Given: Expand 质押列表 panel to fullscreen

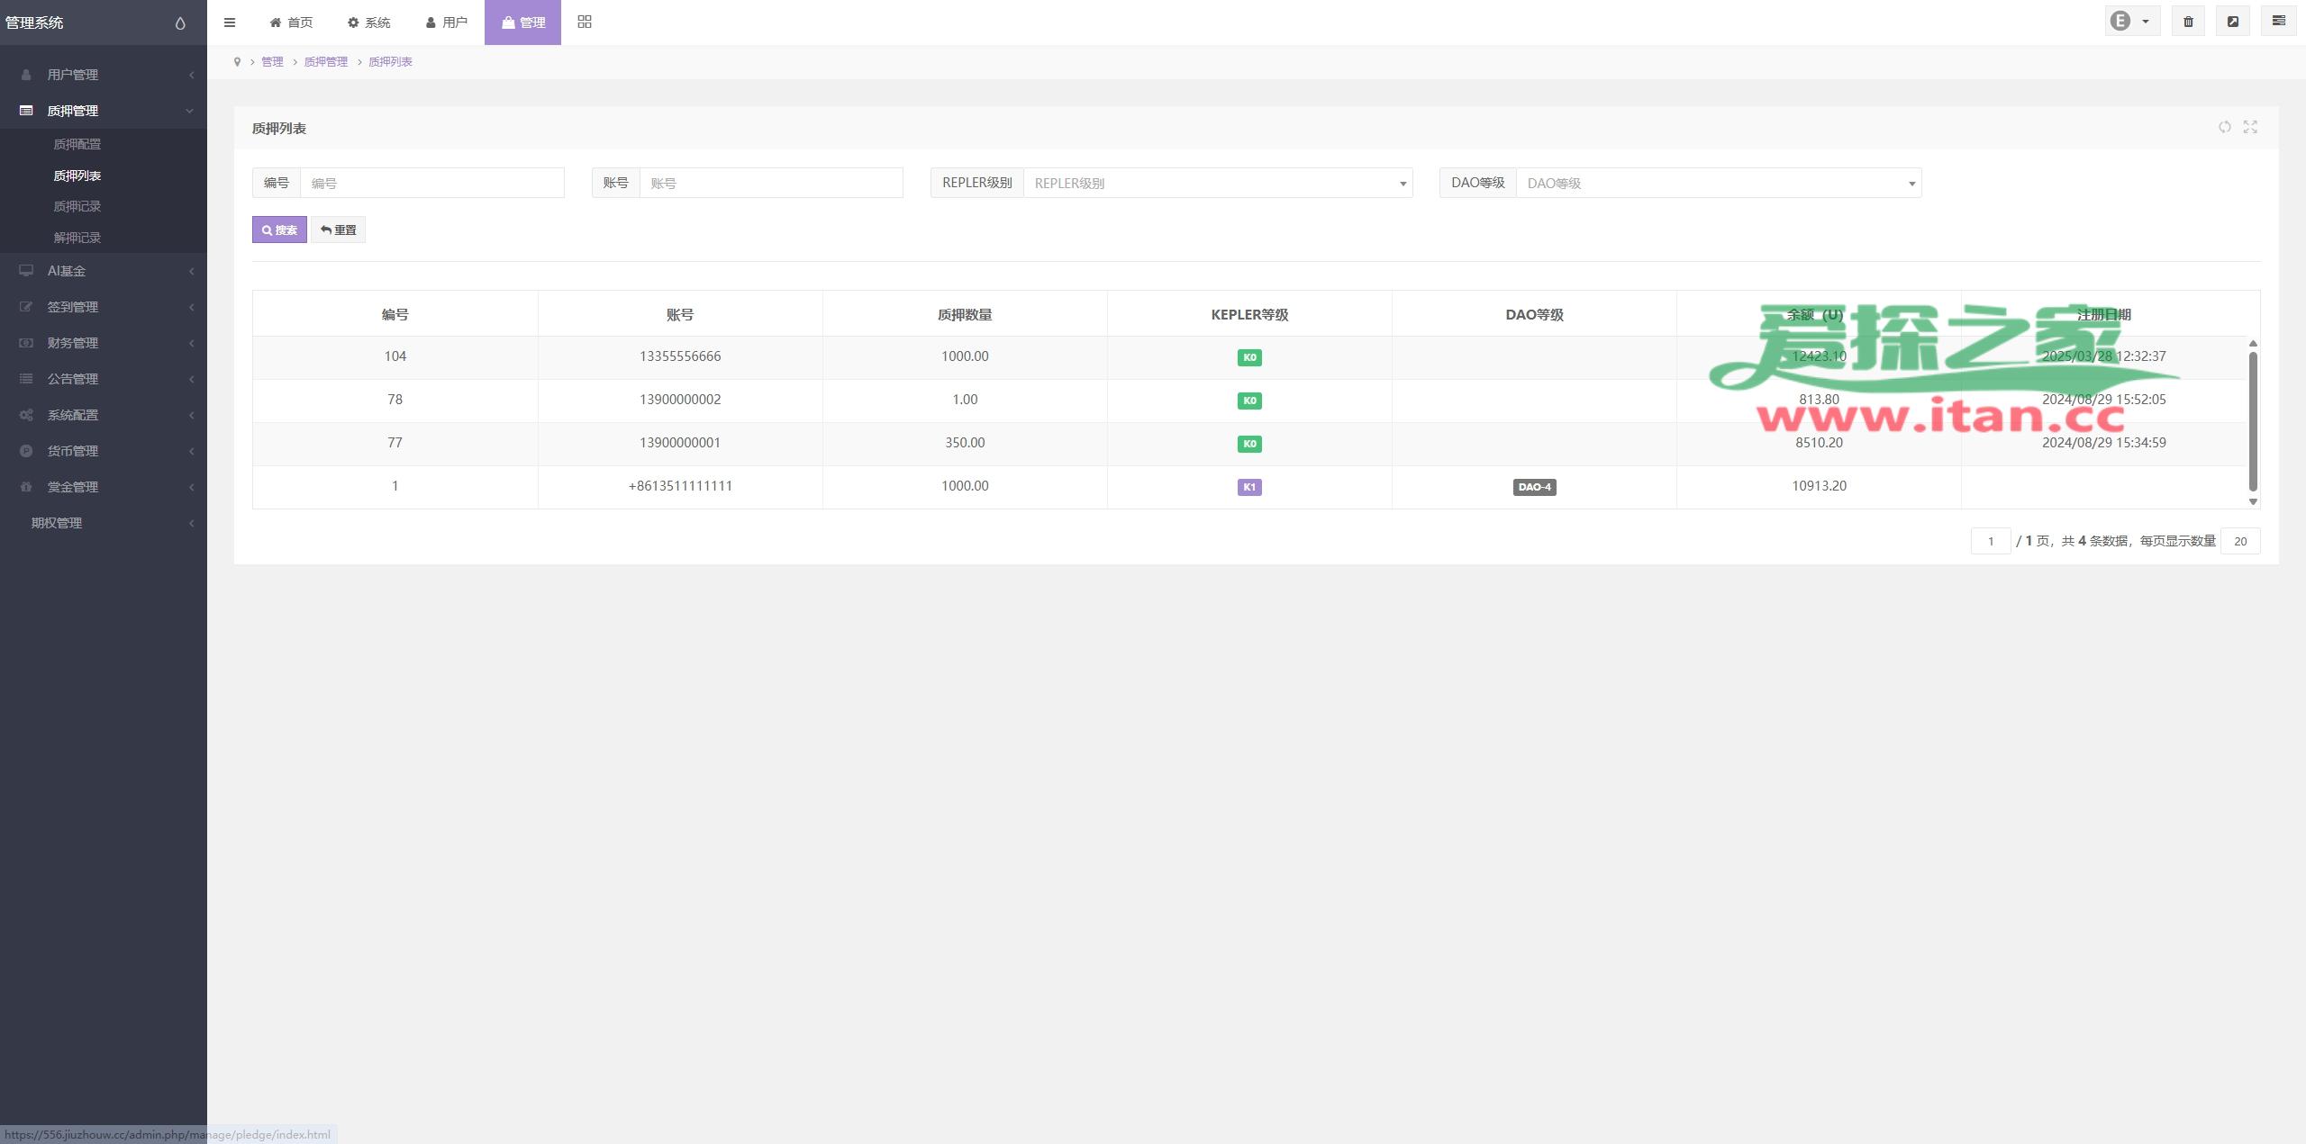Looking at the screenshot, I should pos(2250,127).
